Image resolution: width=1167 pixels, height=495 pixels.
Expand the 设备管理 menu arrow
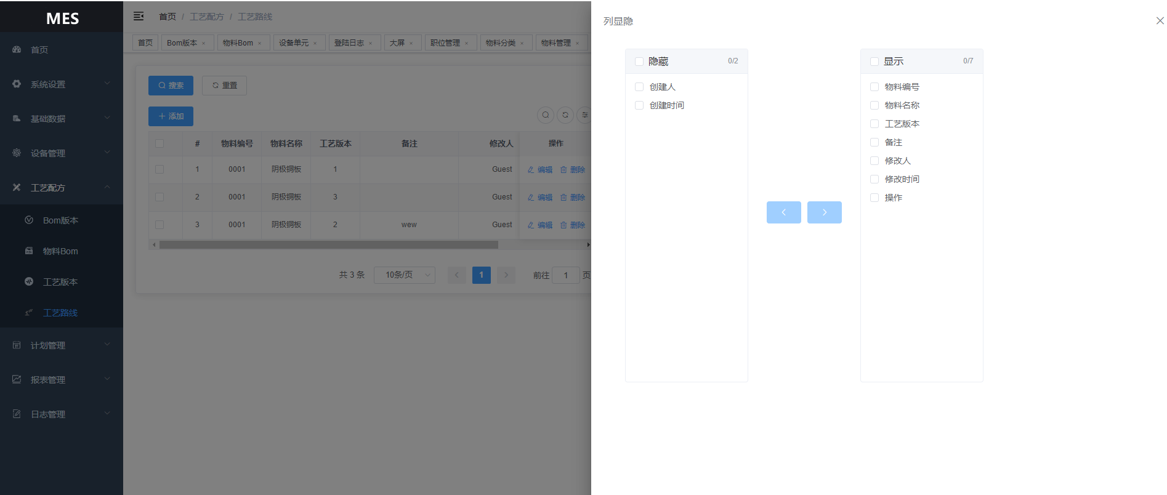point(107,152)
